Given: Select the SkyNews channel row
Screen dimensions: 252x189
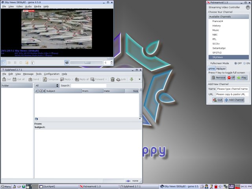Looking at the screenshot, I should point(228,57).
